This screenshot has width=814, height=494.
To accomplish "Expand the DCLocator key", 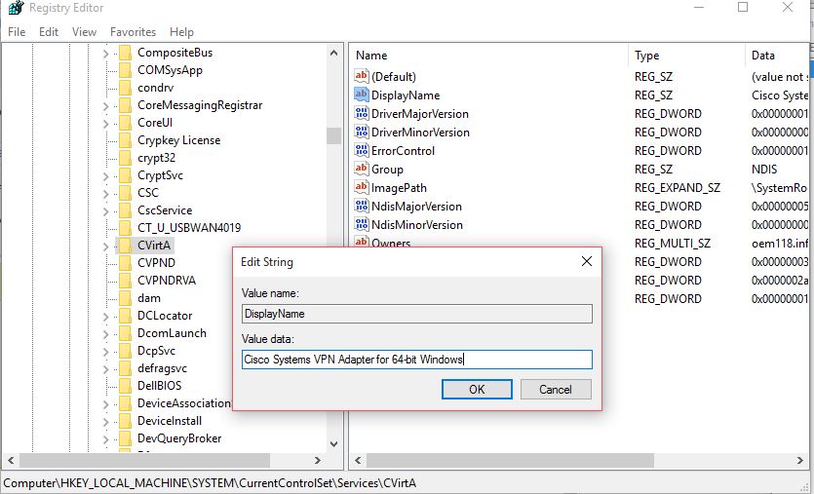I will (105, 317).
